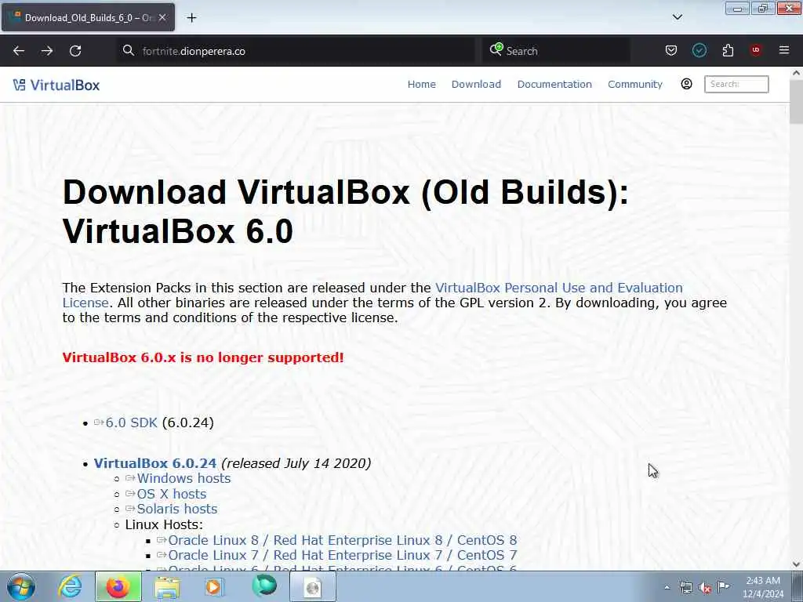Image resolution: width=803 pixels, height=602 pixels.
Task: Click the Firefox taskbar icon
Action: pos(118,586)
